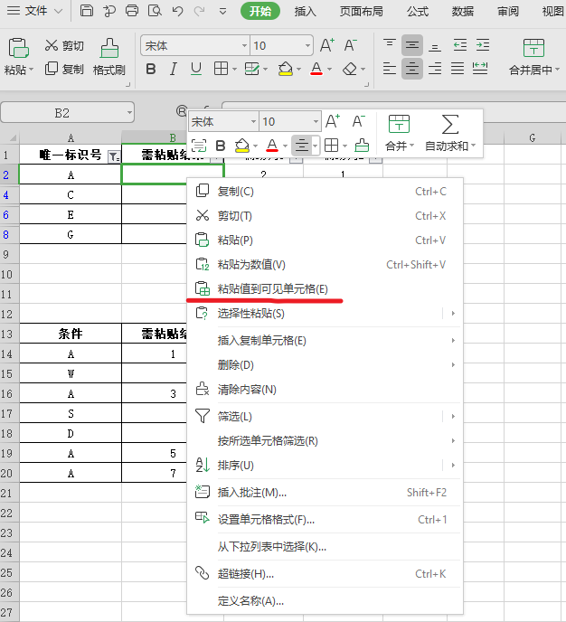Open 排序(U) submenu in context menu
The height and width of the screenshot is (622, 566).
pos(325,465)
